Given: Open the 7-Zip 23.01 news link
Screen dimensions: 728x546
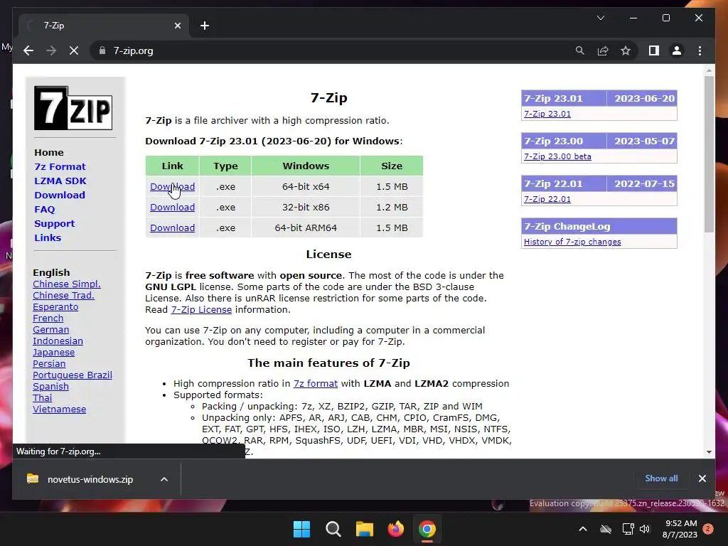Looking at the screenshot, I should coord(547,114).
